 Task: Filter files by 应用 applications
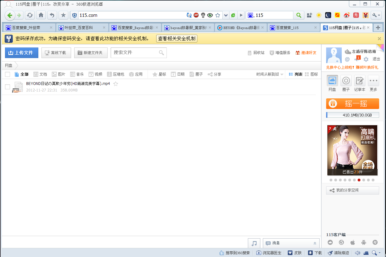pos(136,74)
